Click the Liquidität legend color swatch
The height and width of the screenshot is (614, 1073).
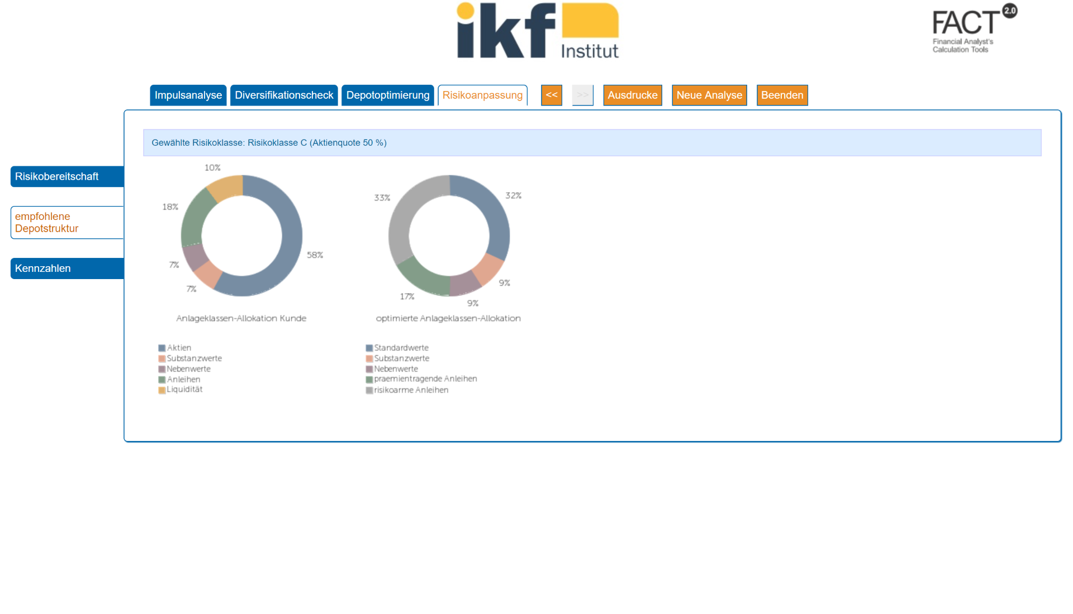(162, 390)
